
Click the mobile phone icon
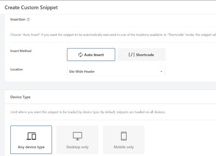pos(123,136)
